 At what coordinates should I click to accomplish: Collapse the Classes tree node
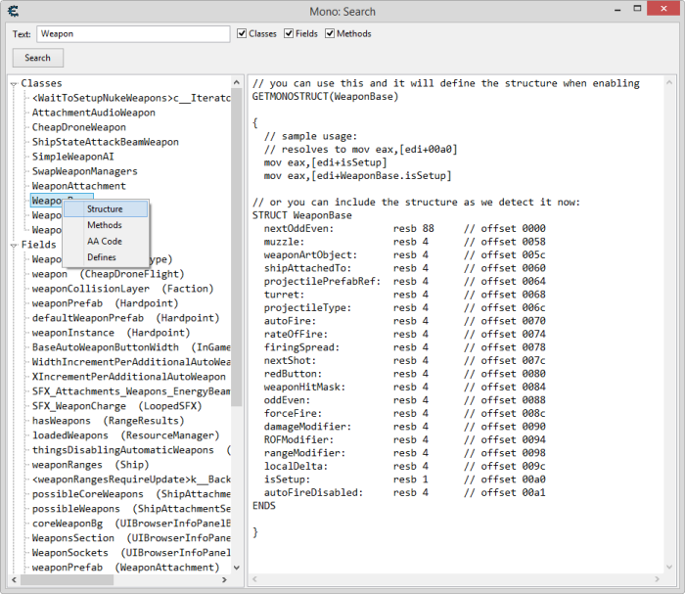14,83
